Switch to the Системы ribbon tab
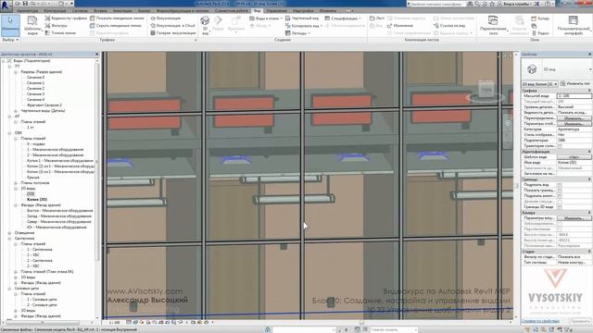The width and height of the screenshot is (593, 333). pos(80,11)
